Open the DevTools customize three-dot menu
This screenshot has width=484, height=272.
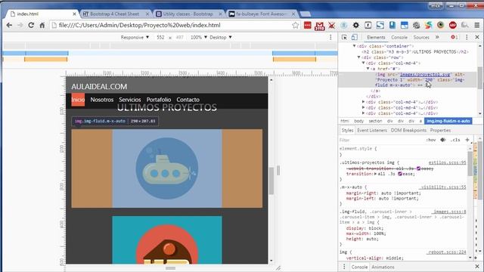coord(467,37)
